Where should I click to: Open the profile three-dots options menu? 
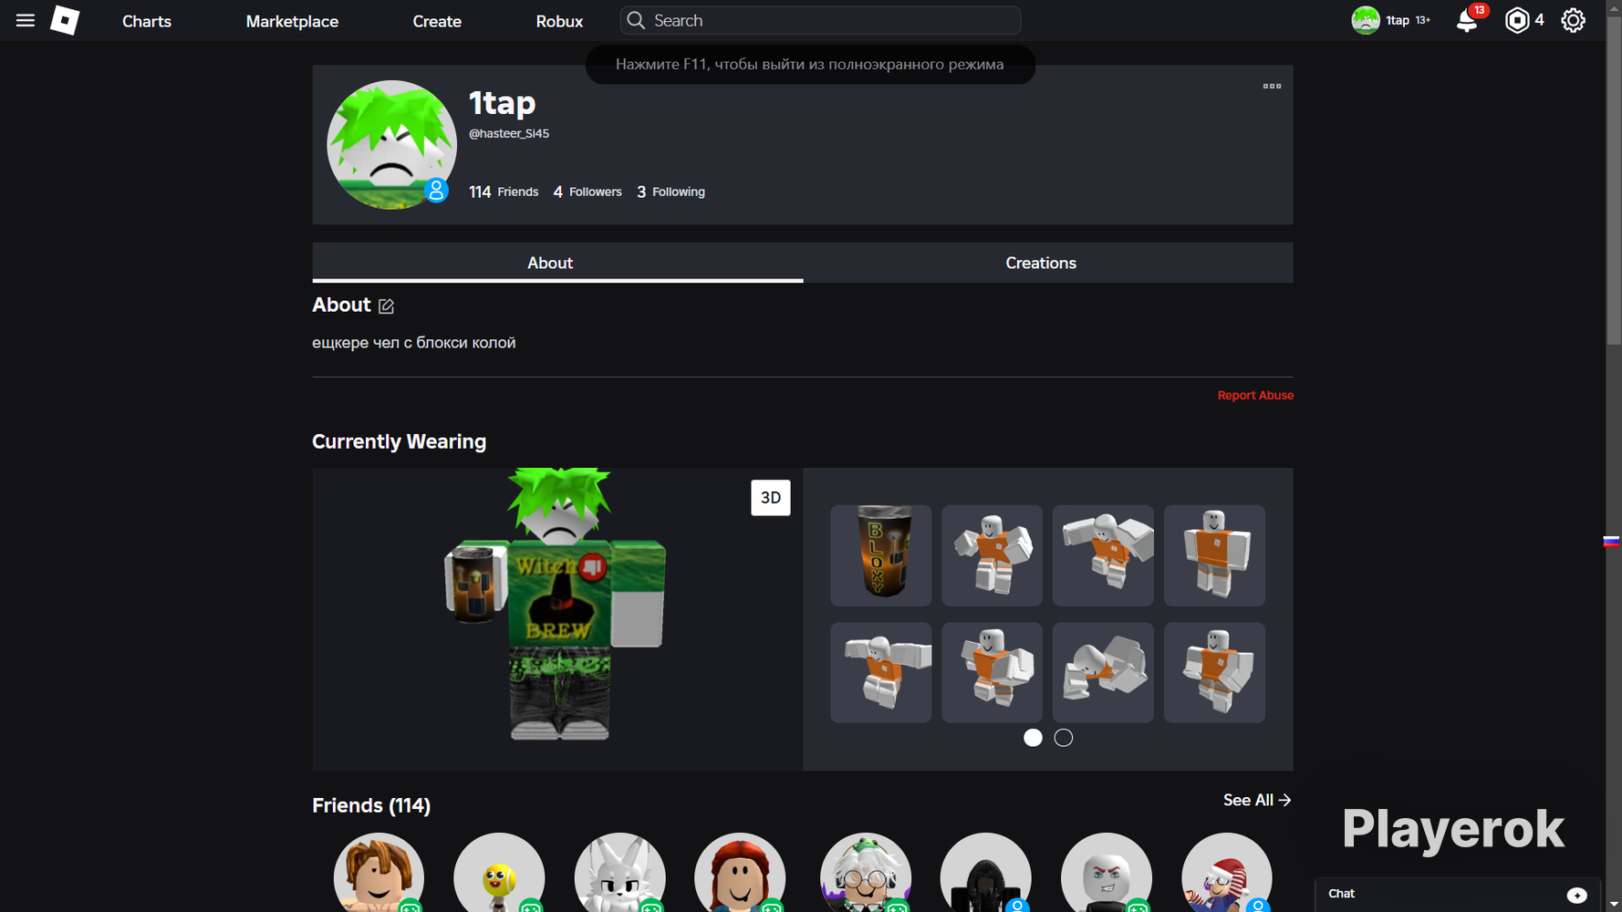point(1272,87)
